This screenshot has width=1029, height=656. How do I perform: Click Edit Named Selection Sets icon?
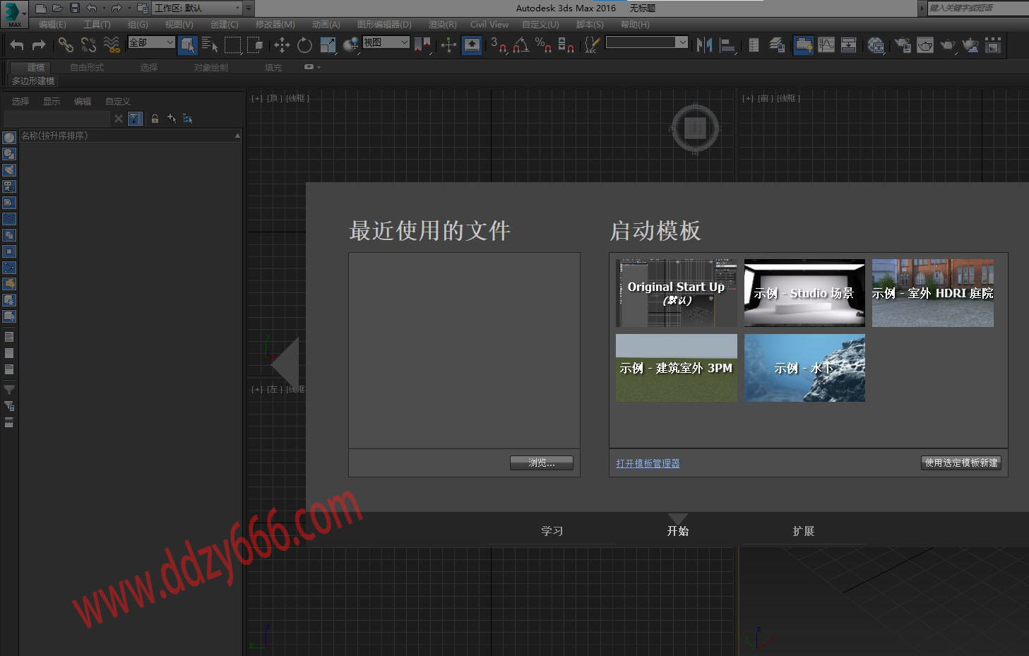coord(592,45)
